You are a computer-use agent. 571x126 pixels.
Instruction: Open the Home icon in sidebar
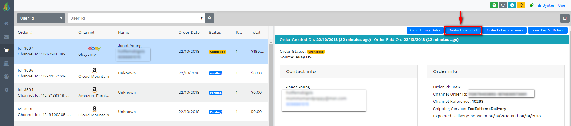pos(6,24)
